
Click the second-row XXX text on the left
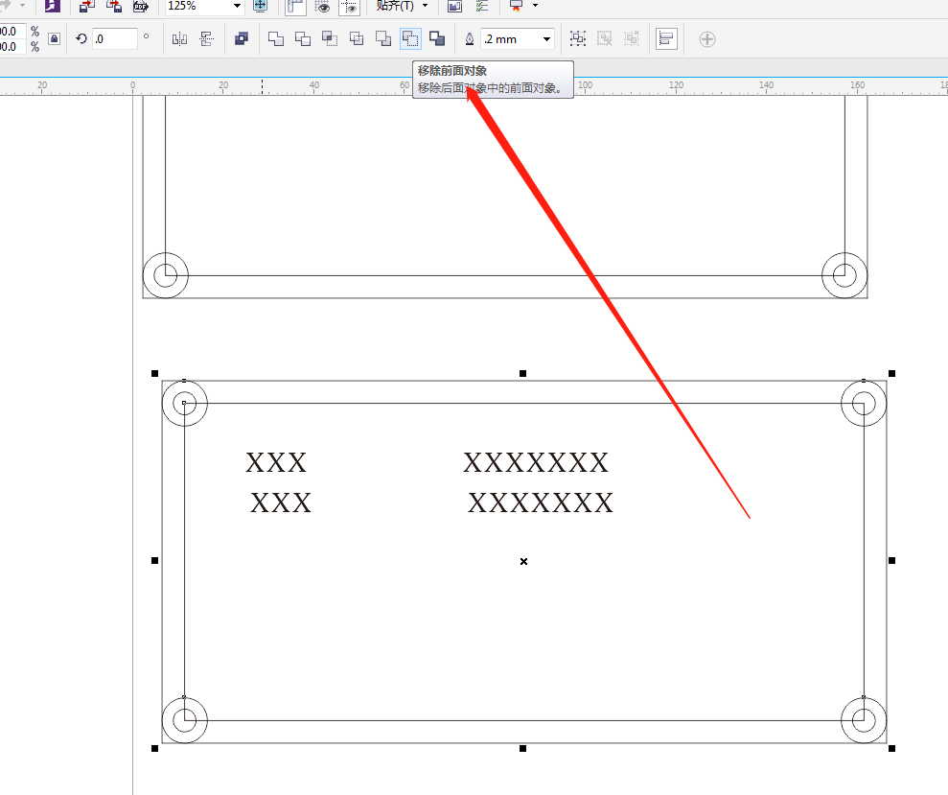281,503
